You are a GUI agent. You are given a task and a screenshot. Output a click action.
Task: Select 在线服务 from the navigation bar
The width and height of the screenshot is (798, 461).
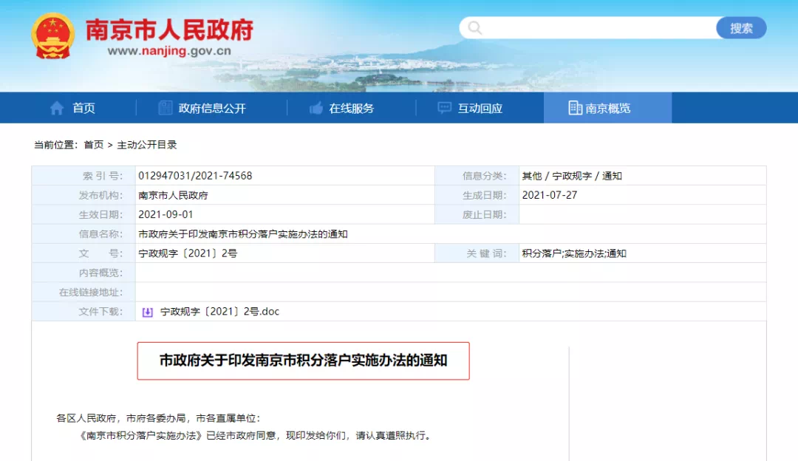click(352, 109)
